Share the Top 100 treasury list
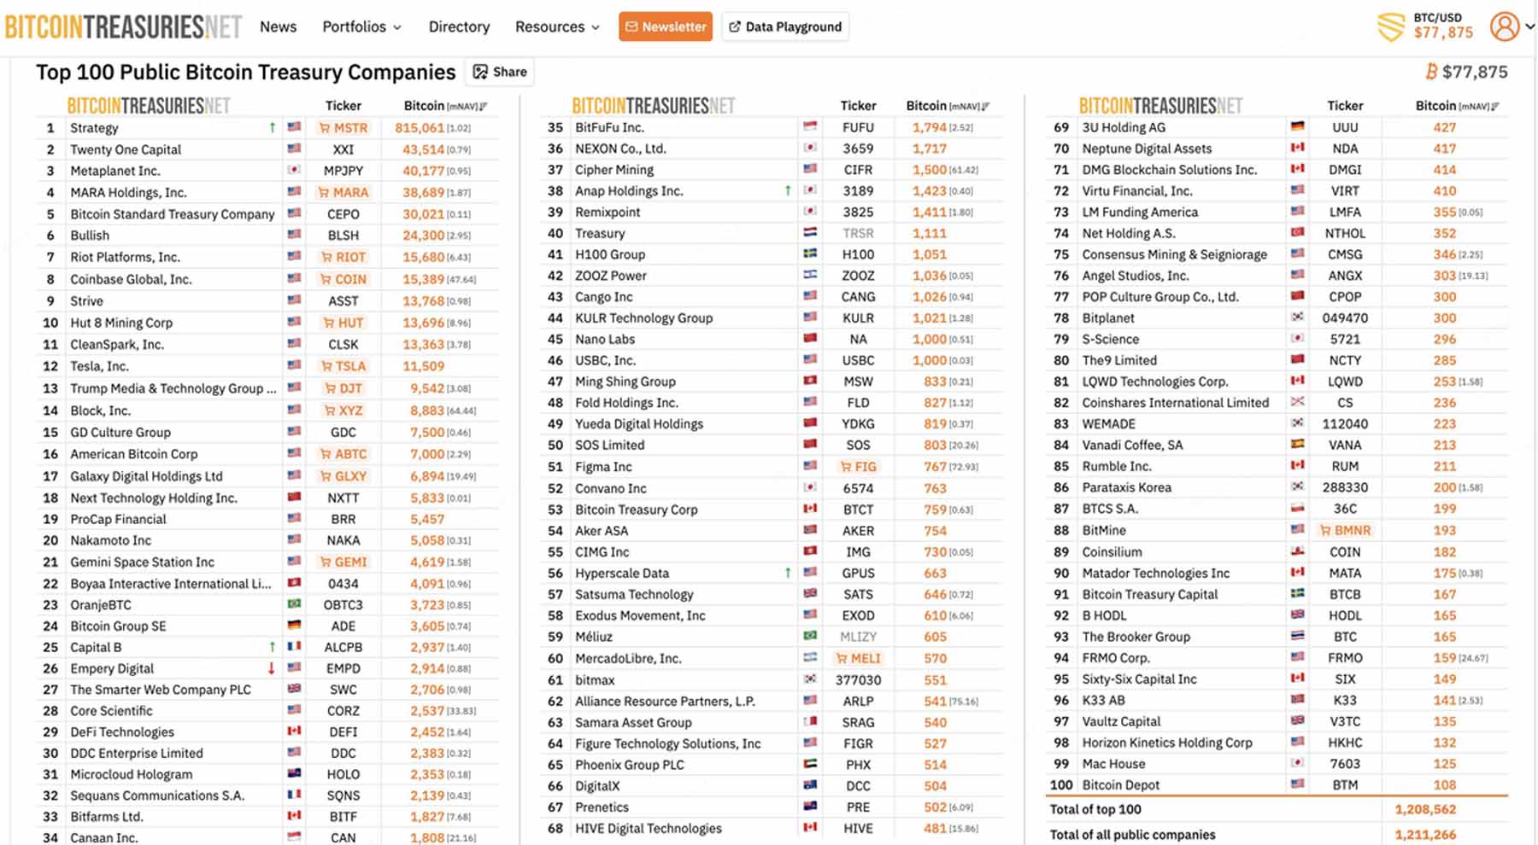This screenshot has width=1538, height=845. click(x=500, y=72)
